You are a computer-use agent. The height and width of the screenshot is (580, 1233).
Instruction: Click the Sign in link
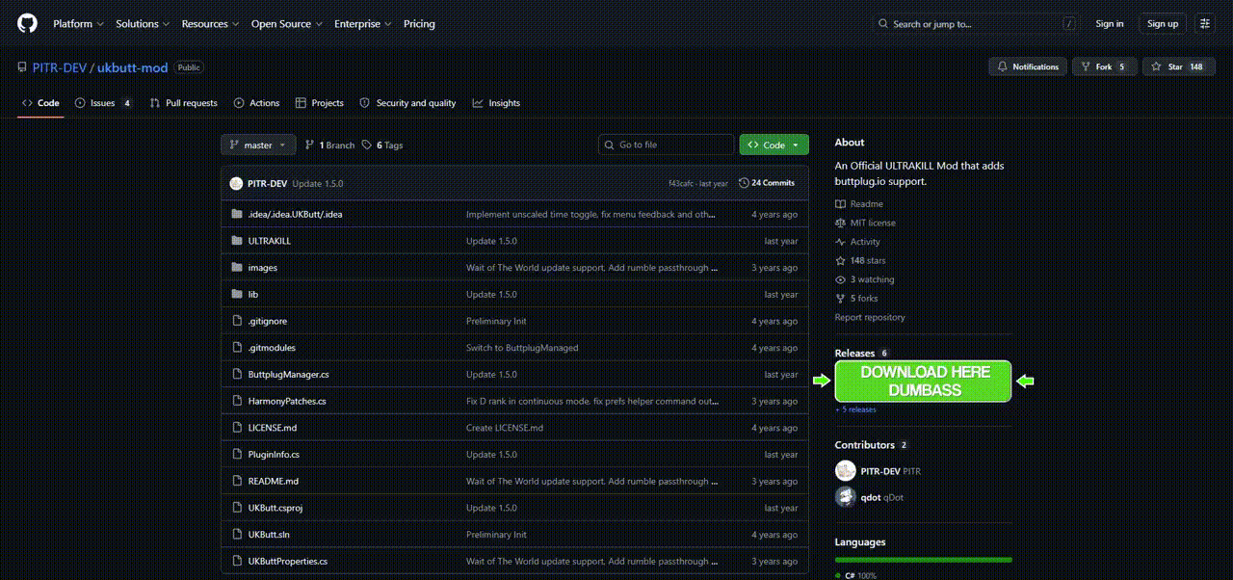pos(1110,23)
